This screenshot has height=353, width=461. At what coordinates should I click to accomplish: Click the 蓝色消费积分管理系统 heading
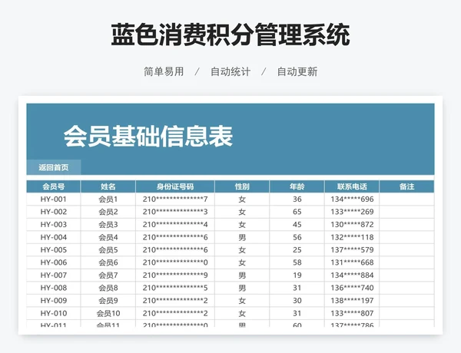[230, 35]
